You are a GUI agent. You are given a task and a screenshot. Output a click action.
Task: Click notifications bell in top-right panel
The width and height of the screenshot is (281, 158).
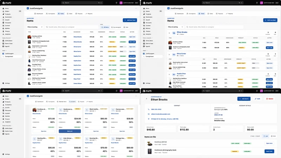pos(257,3)
